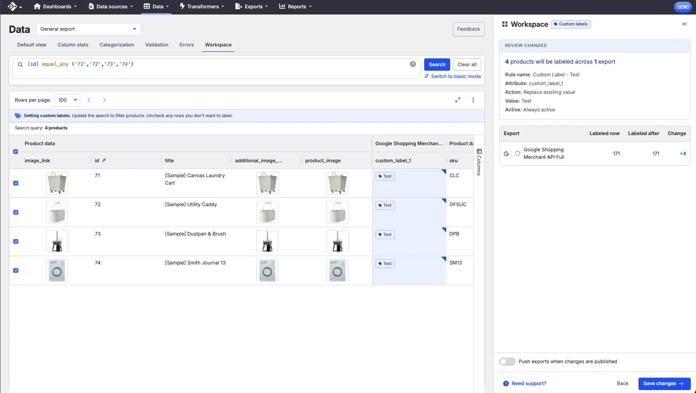Image resolution: width=696 pixels, height=393 pixels.
Task: Go to next page of rows
Action: [104, 100]
